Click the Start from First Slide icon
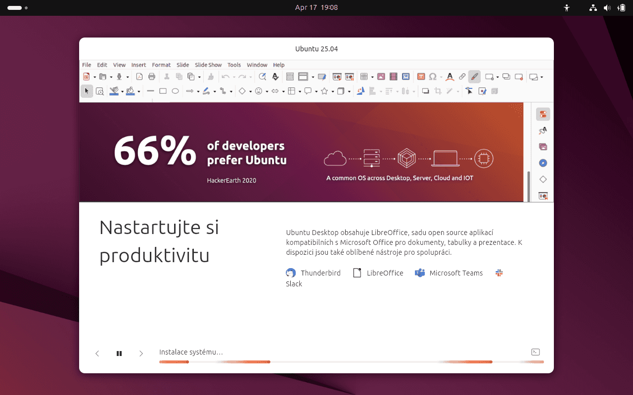This screenshot has width=633, height=395. point(337,77)
